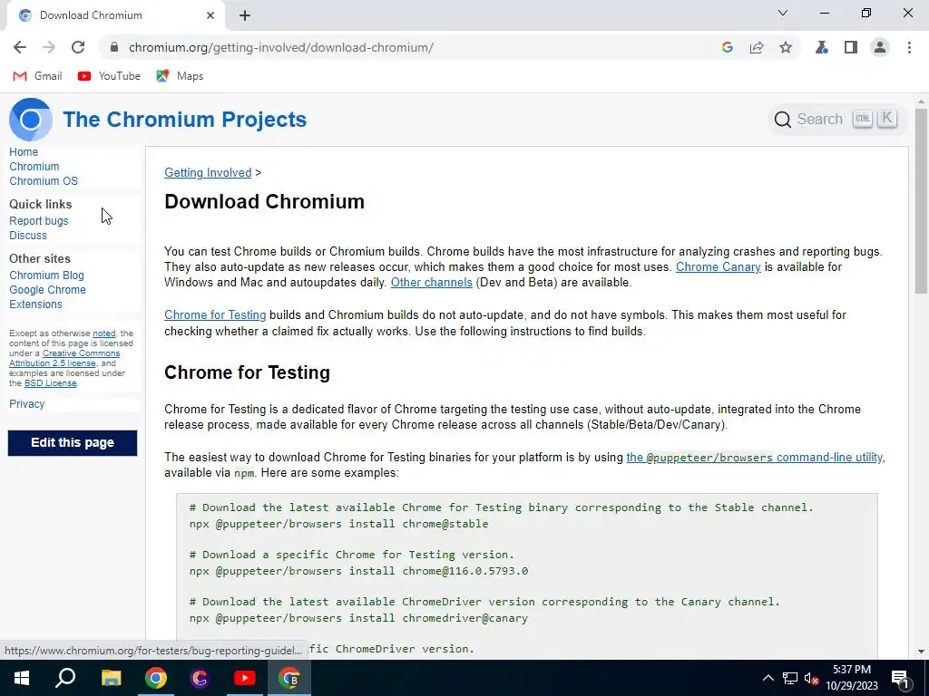Screen dimensions: 929x696
Task: Toggle the side panel
Action: tap(851, 47)
